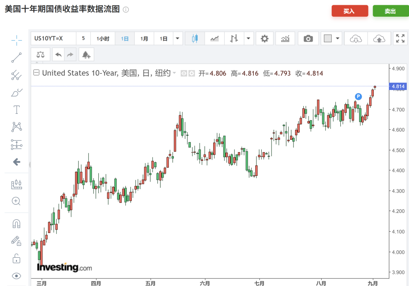Select the 1月 interval
409x286 pixels.
tap(144, 39)
